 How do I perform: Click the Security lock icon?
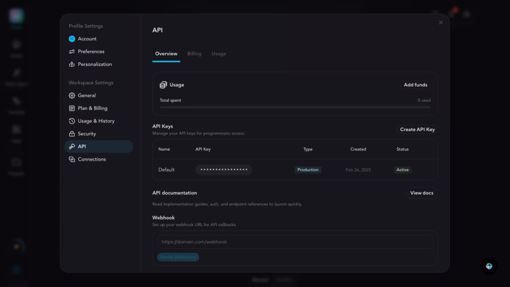[x=72, y=134]
